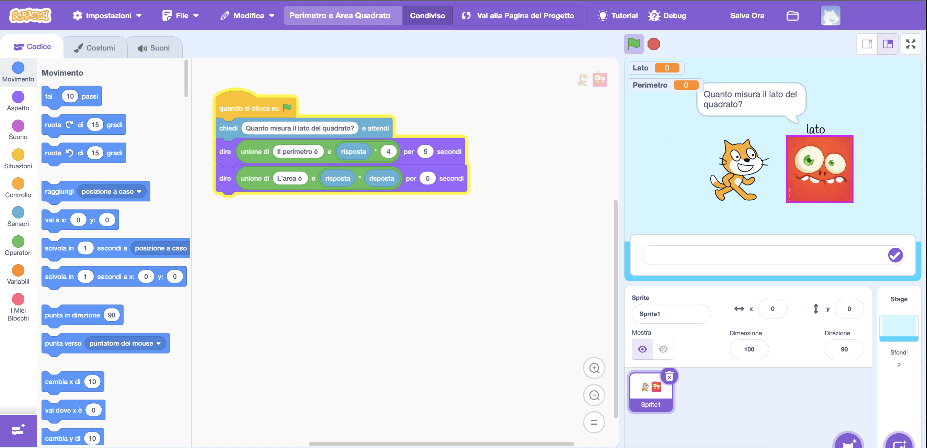Click the 'fai 10 passi' block

[71, 96]
